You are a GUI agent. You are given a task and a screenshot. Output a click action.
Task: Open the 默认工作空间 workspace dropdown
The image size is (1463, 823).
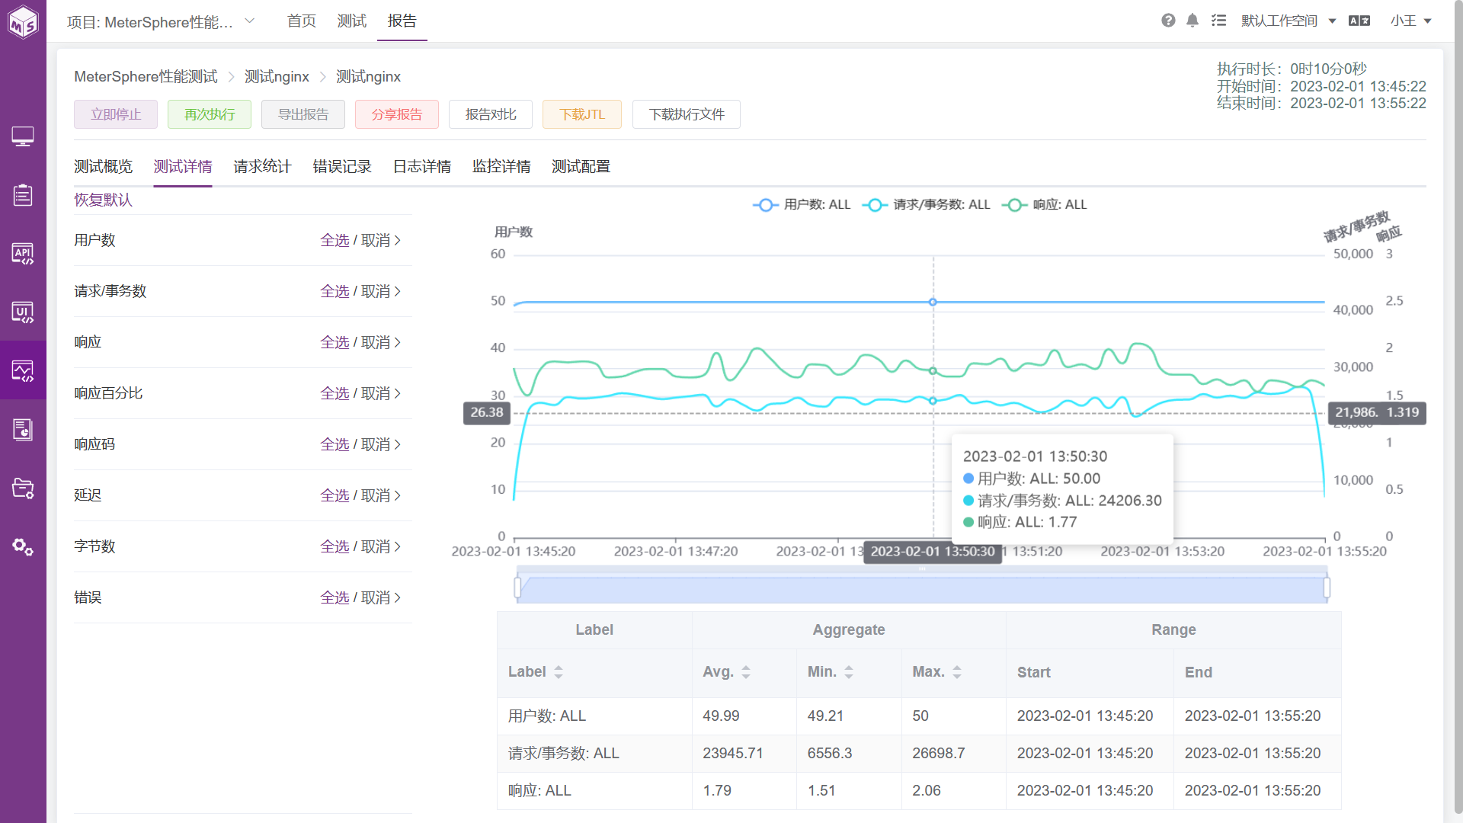point(1289,21)
